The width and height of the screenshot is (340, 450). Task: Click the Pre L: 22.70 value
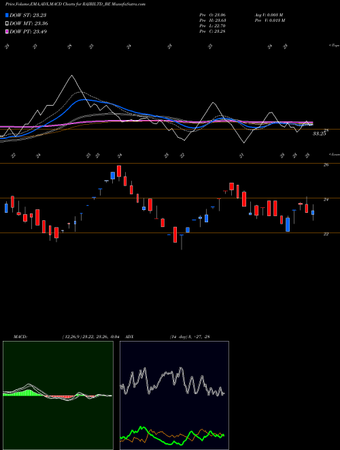(212, 26)
